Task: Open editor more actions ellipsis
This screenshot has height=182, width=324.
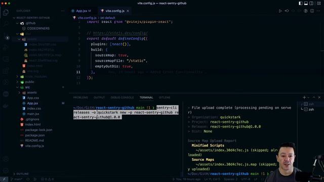Action: pos(318,11)
